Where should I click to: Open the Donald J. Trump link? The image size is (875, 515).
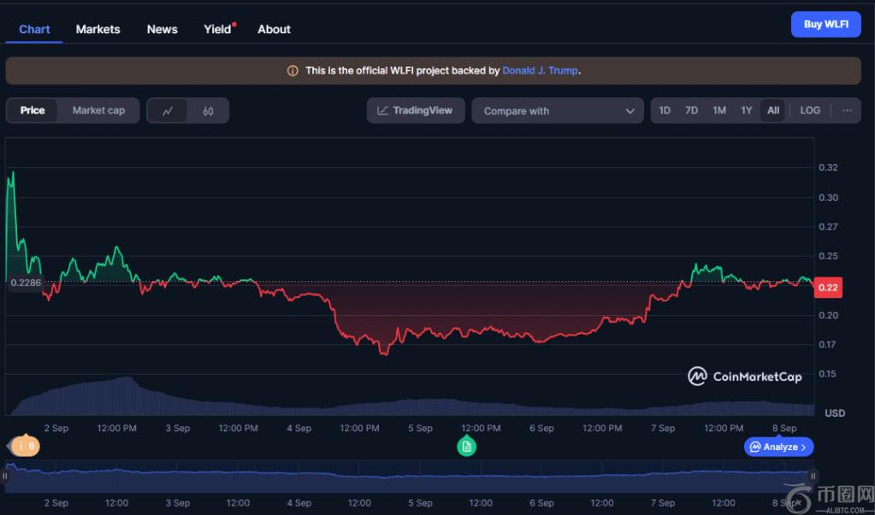[540, 71]
